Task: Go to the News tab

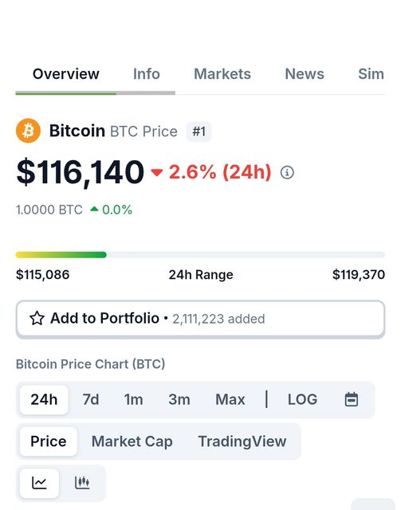Action: point(305,74)
